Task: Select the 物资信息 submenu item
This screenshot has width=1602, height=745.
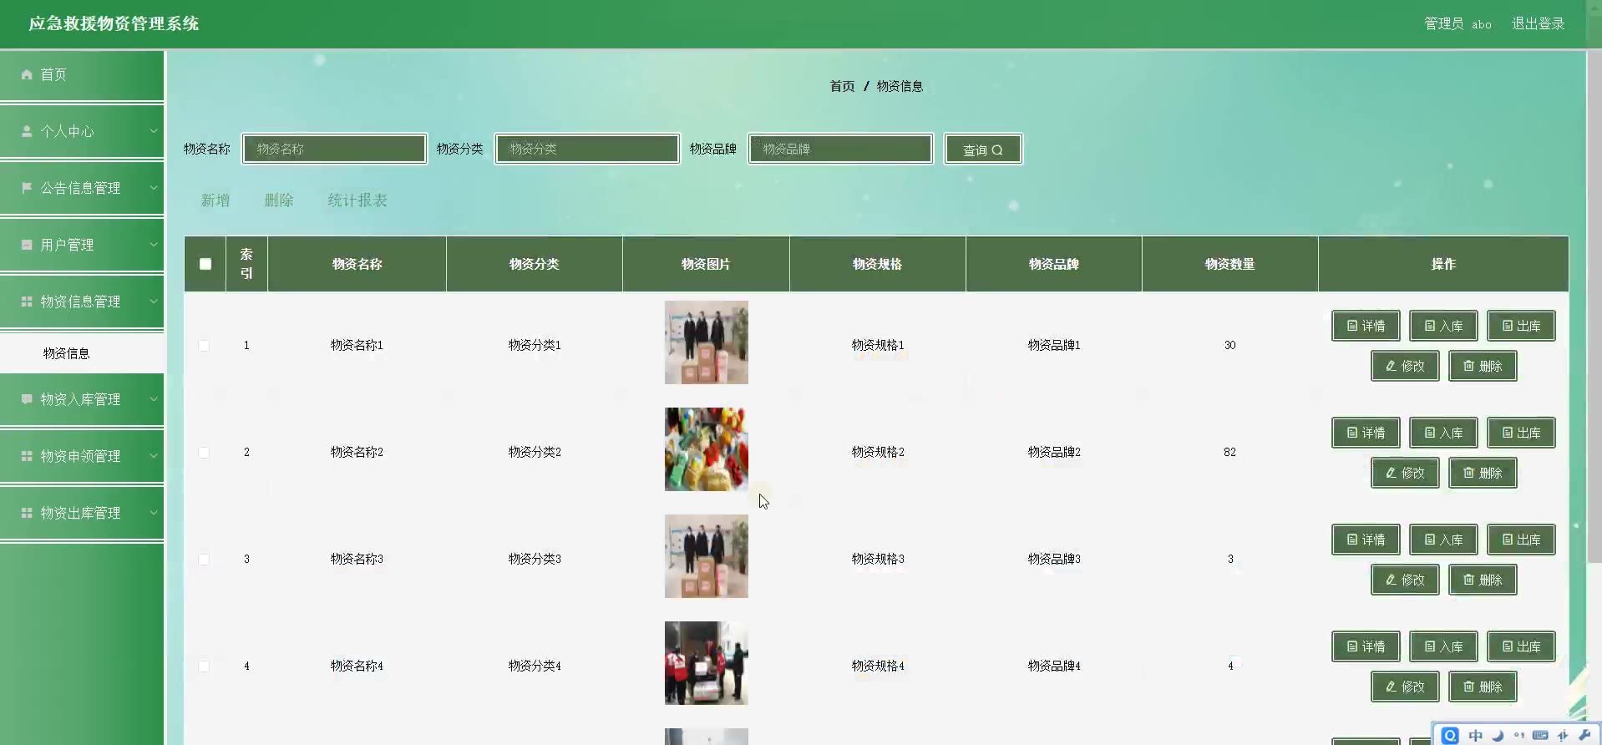Action: click(x=82, y=353)
